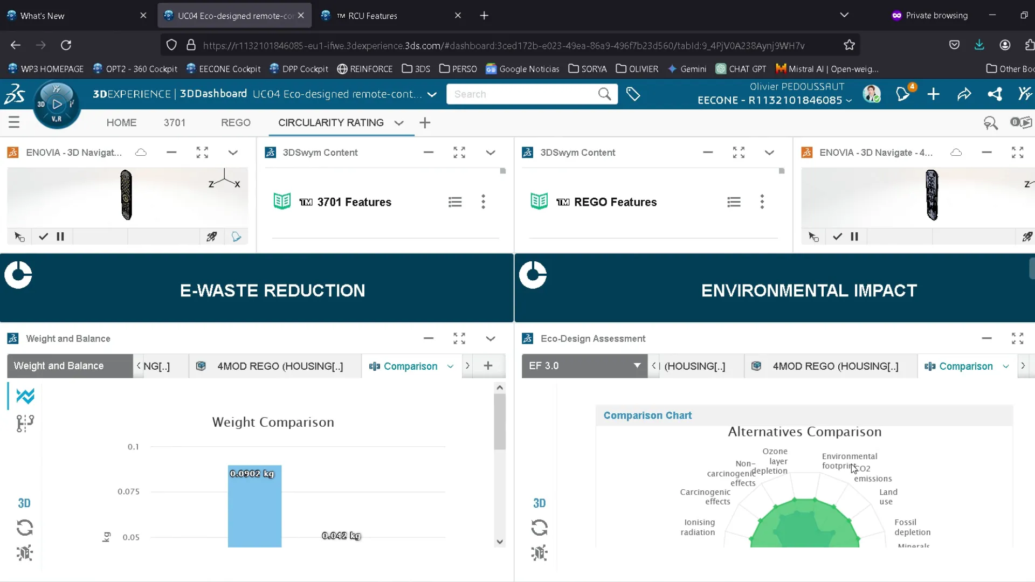Click the blue 0.0902 kg bar

click(254, 506)
